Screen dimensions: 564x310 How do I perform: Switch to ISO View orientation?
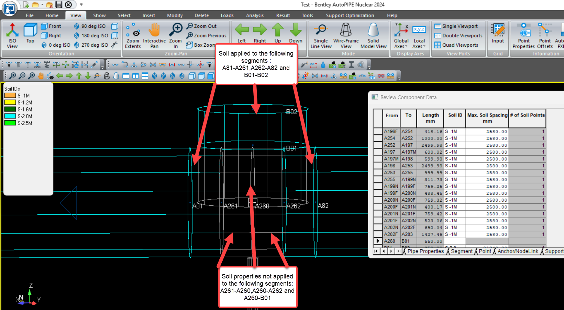12,35
